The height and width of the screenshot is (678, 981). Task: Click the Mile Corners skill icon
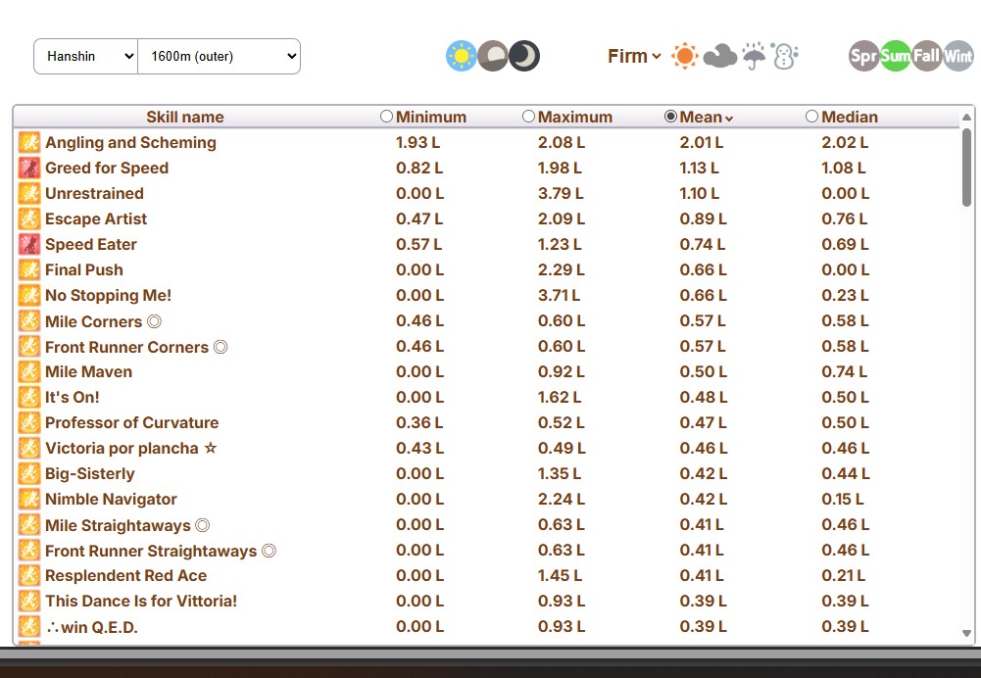pyautogui.click(x=28, y=320)
